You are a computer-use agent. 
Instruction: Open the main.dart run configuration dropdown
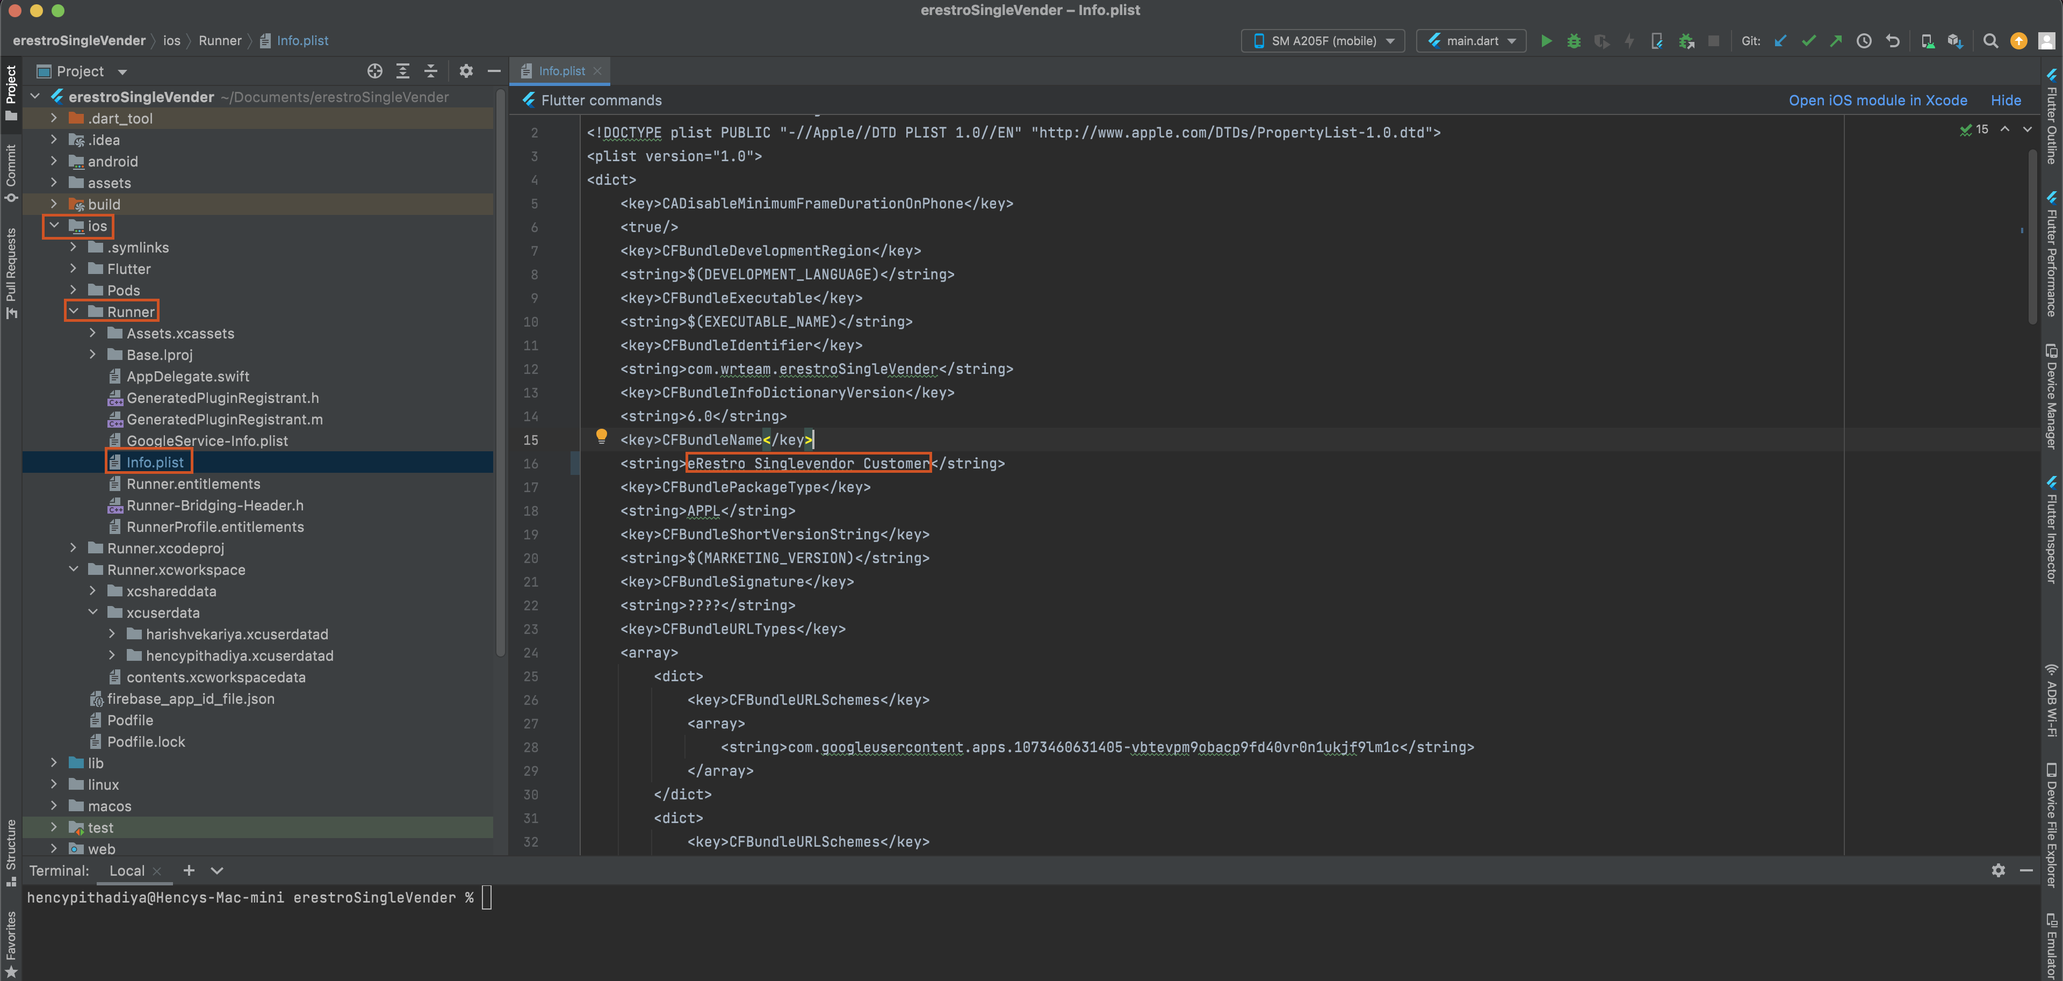(x=1471, y=41)
